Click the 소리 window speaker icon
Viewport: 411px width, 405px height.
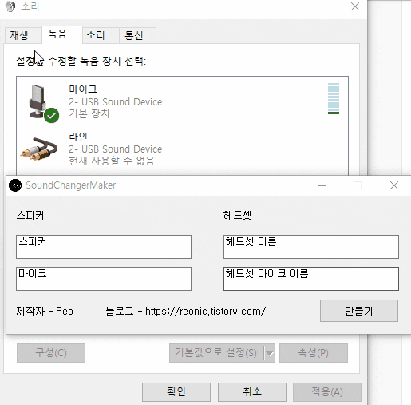(x=10, y=6)
